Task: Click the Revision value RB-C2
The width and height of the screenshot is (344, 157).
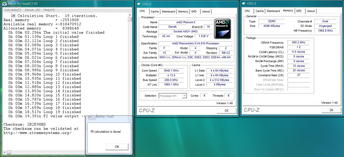Action: [225, 53]
